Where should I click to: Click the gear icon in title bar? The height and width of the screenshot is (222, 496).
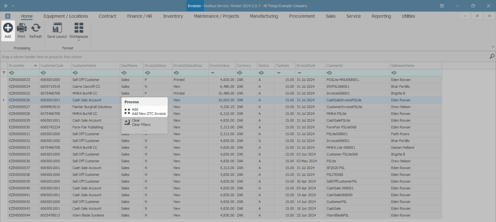pyautogui.click(x=6, y=6)
